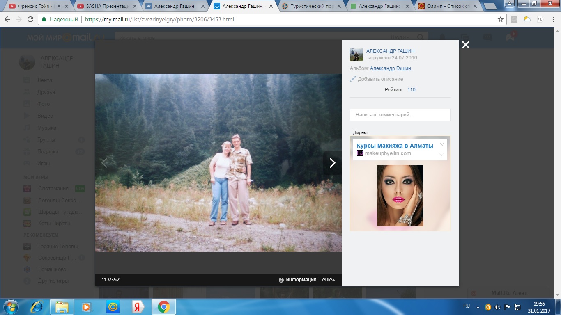This screenshot has height=315, width=561.
Task: Click the author avatar thumbnail in the info panel
Action: [x=356, y=55]
